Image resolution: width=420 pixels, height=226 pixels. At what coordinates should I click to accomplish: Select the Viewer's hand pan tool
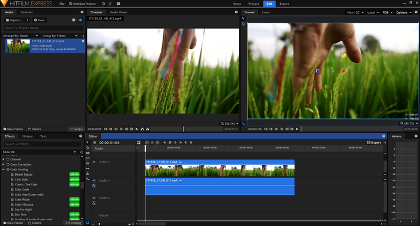click(243, 24)
